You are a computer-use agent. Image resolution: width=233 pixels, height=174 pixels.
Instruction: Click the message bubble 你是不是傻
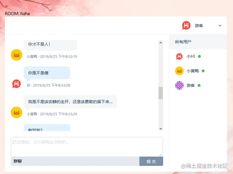[x=47, y=73]
